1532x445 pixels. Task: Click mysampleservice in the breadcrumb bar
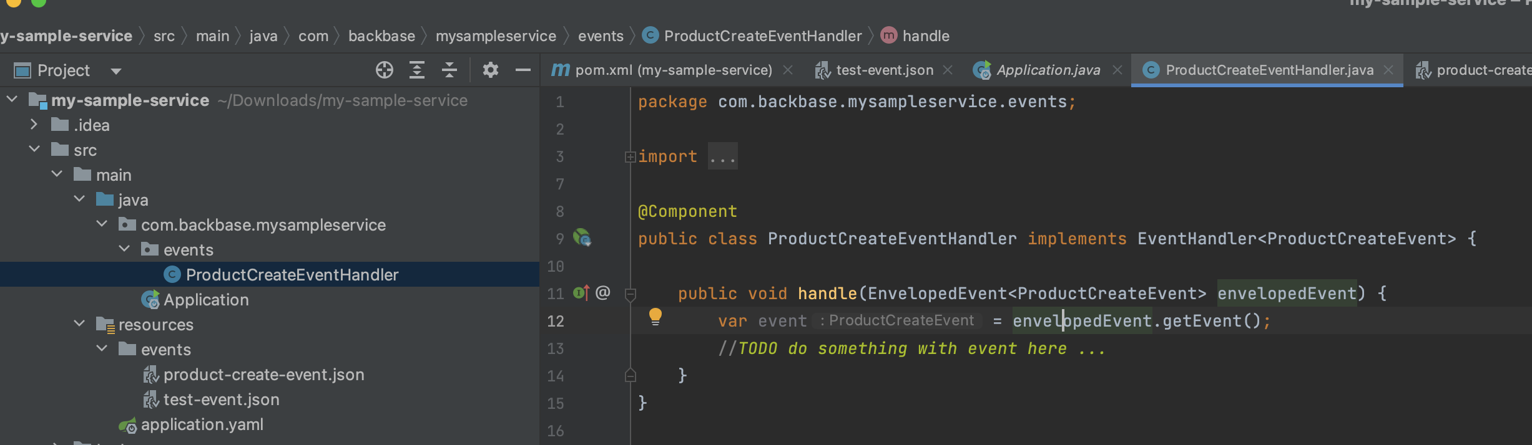[x=496, y=36]
